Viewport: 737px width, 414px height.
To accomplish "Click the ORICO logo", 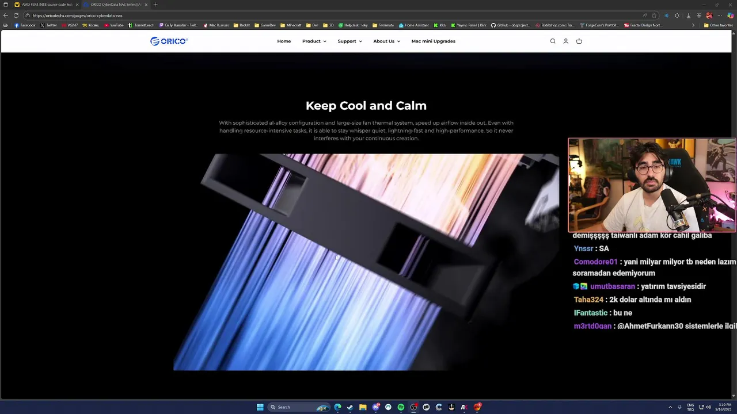I will coord(169,41).
